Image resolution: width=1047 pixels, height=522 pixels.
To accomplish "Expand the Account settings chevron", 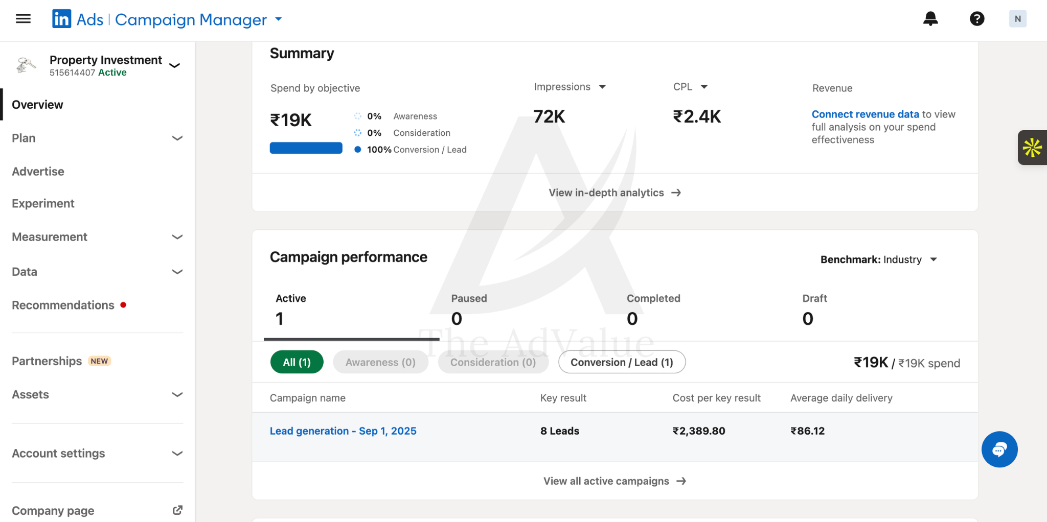I will point(177,454).
